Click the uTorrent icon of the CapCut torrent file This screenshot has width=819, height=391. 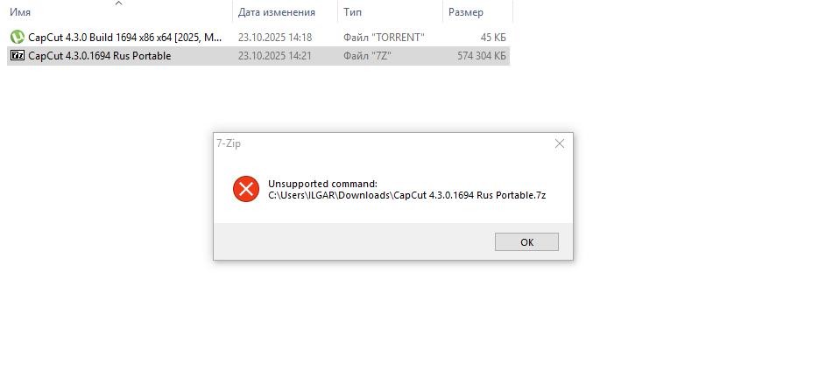(x=17, y=38)
